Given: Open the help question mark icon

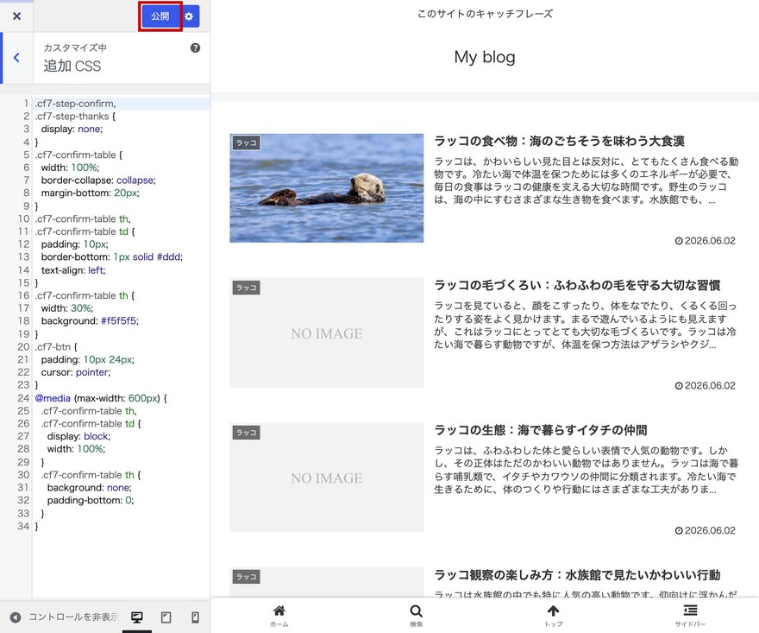Looking at the screenshot, I should pos(195,47).
